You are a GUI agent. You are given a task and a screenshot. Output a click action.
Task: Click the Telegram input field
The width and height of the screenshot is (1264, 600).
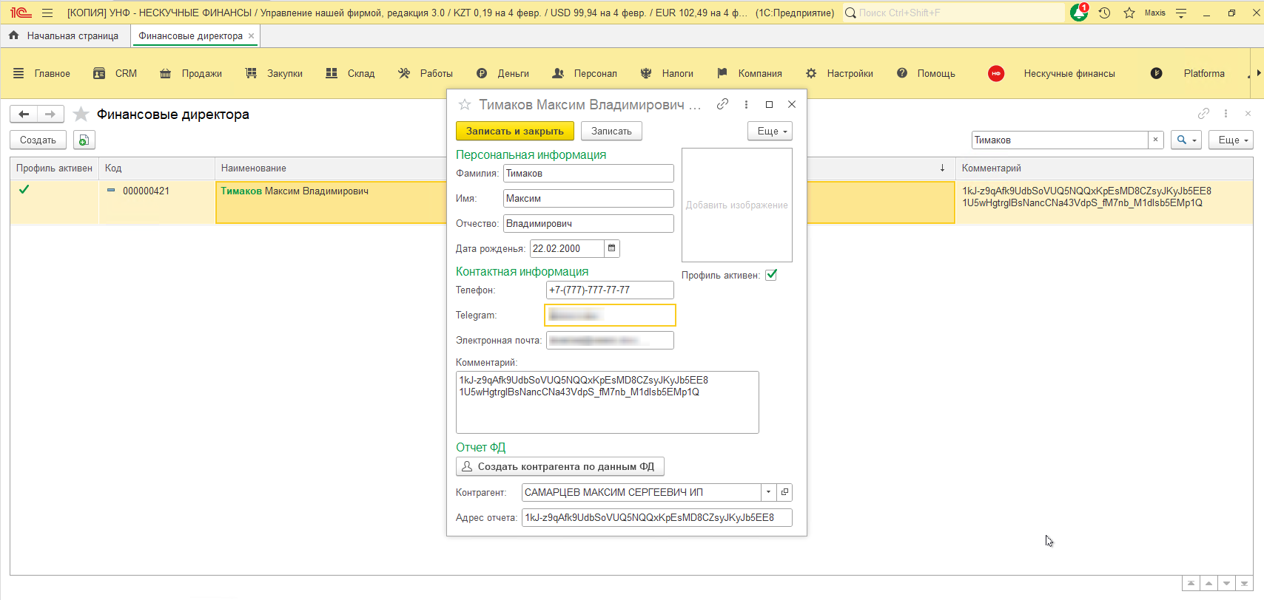point(610,316)
